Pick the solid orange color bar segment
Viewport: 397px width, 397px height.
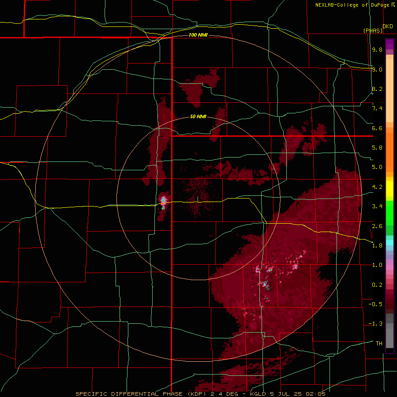[x=390, y=153]
